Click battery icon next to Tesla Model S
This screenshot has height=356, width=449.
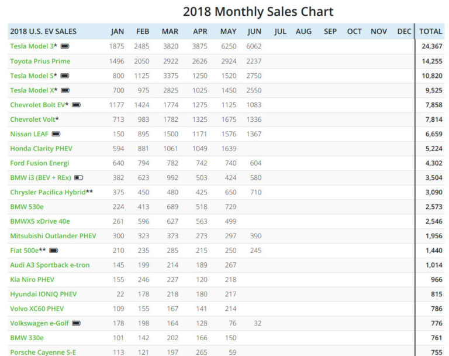65,76
